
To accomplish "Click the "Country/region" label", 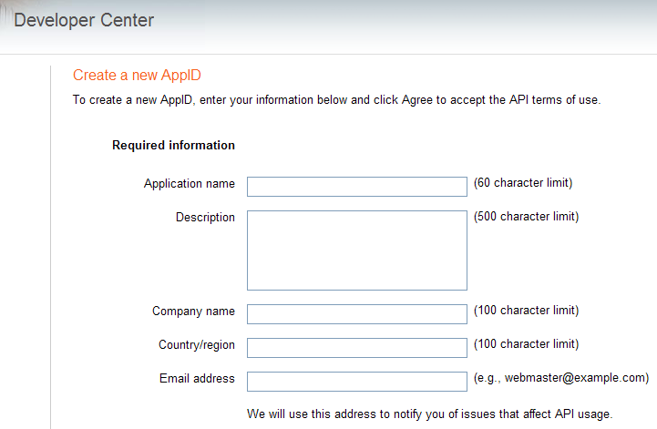I will (197, 345).
